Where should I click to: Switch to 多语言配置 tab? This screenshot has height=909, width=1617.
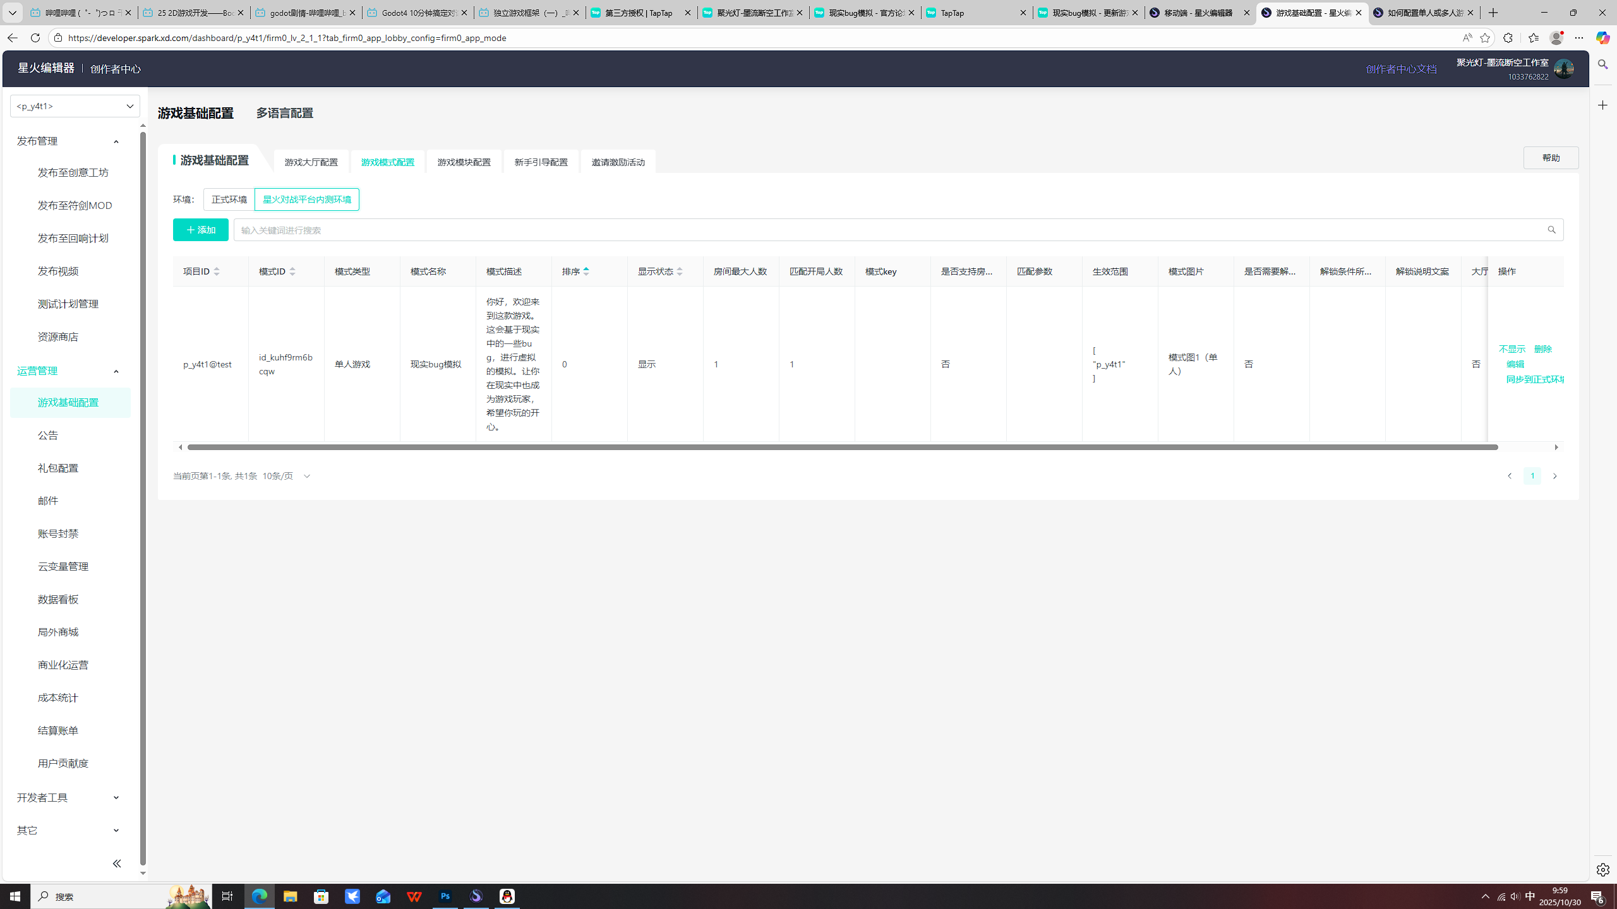coord(284,113)
